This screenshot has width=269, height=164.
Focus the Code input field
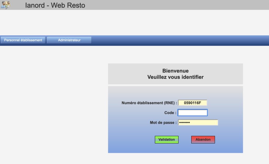point(193,113)
